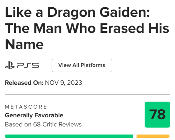Click the number 68 in the reviews link

coord(37,124)
